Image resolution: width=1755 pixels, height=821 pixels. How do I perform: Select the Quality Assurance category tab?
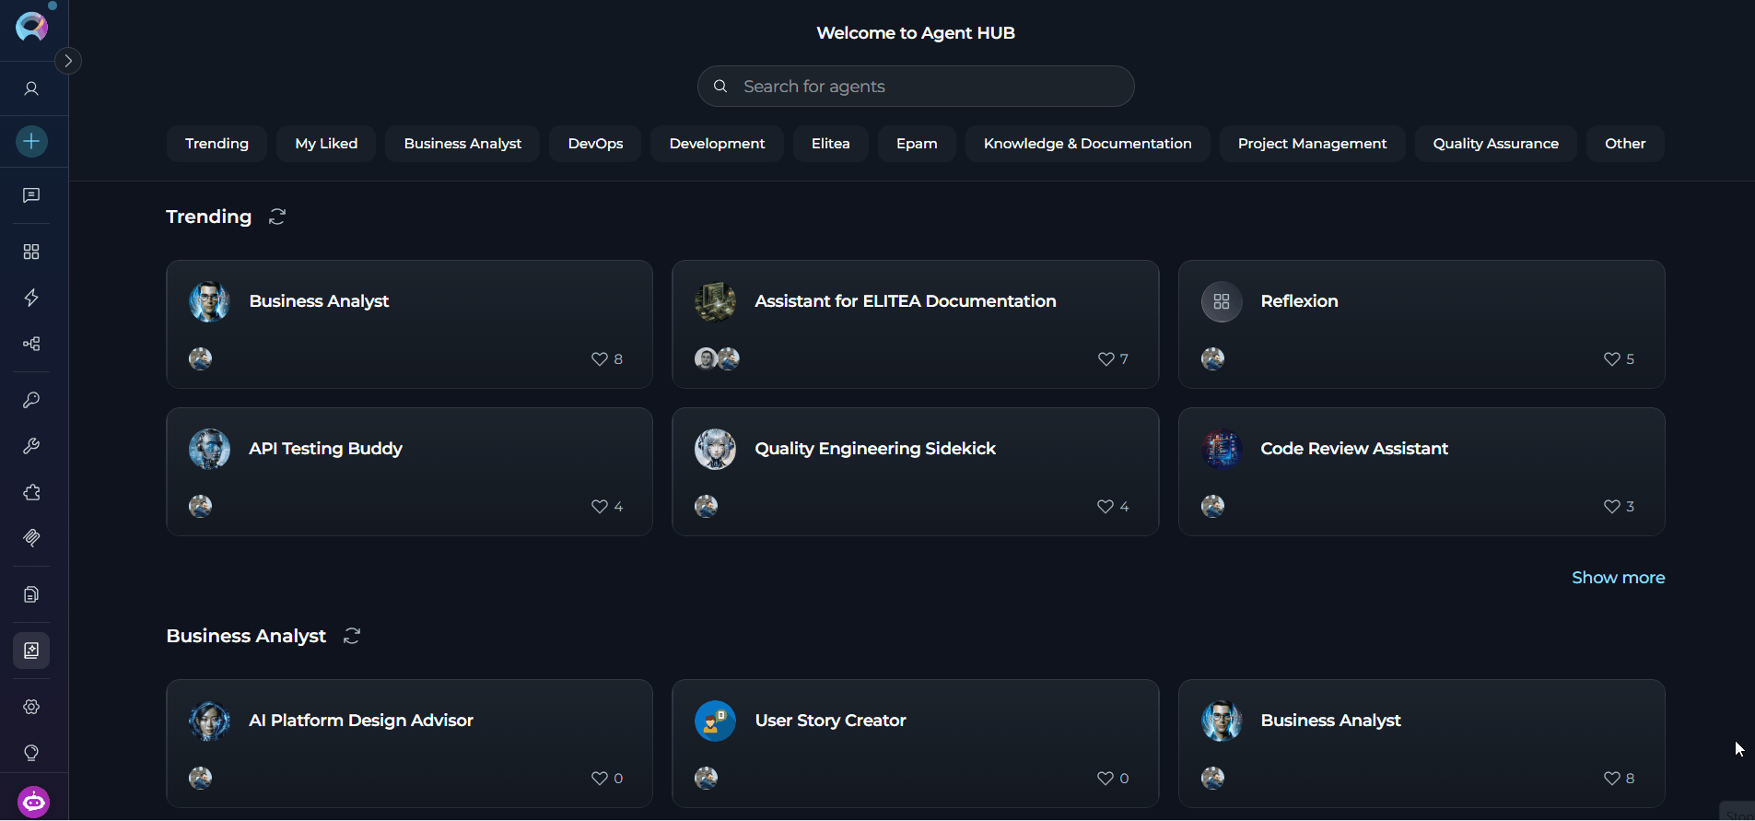(1495, 144)
